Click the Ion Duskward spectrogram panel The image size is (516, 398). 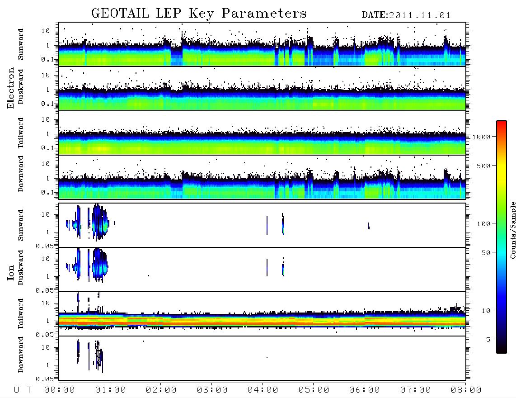click(262, 270)
